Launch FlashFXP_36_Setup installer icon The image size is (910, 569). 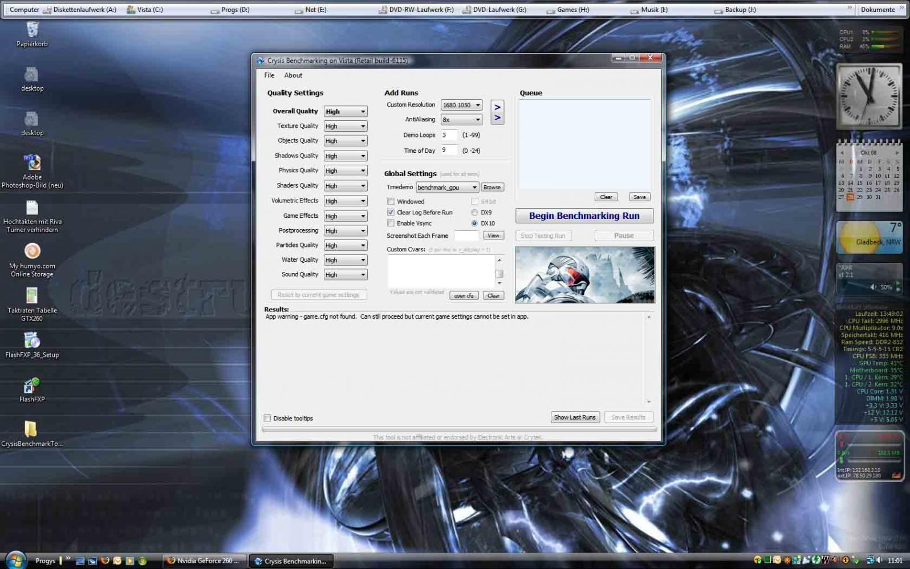32,345
